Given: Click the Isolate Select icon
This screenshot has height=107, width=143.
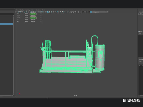Looking at the screenshot, I should click(x=69, y=12).
